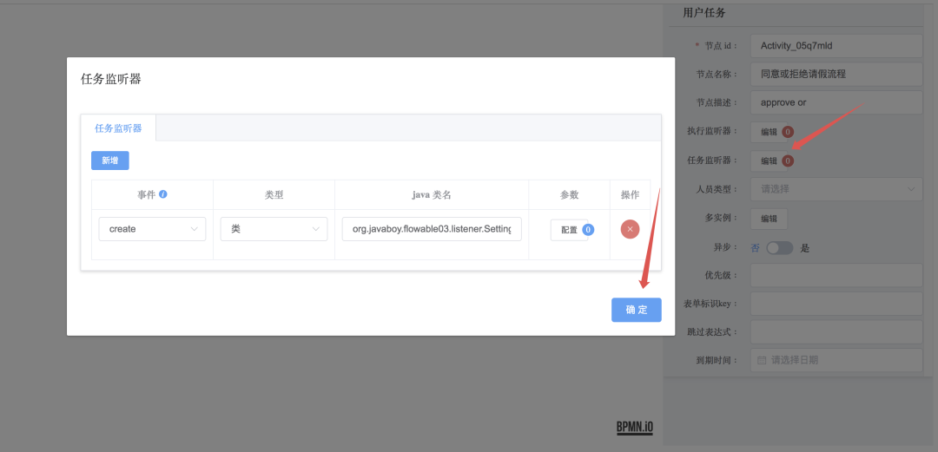Click the java 类名 input field
The height and width of the screenshot is (452, 938).
click(x=432, y=229)
